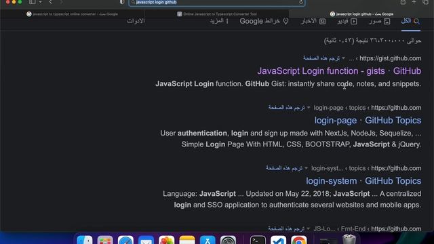The width and height of the screenshot is (434, 244).
Task: Click the Safari sidebar toggle icon
Action: coord(32,2)
